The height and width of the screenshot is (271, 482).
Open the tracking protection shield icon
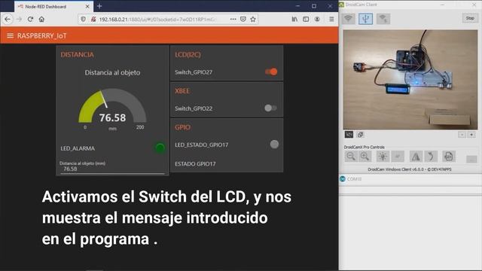(83, 19)
